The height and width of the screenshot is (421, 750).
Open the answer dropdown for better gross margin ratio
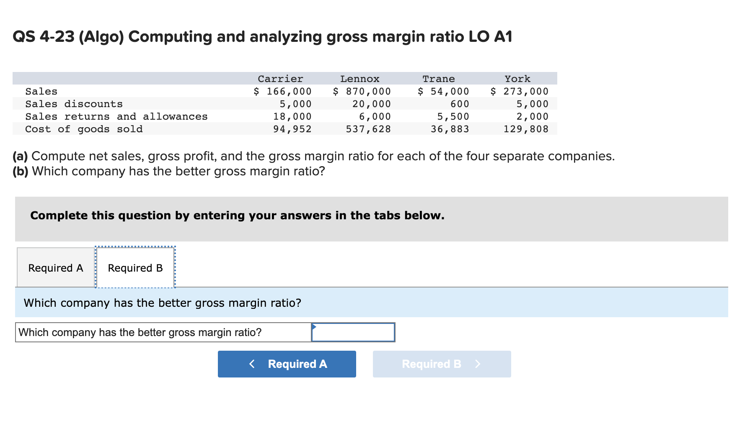point(354,333)
